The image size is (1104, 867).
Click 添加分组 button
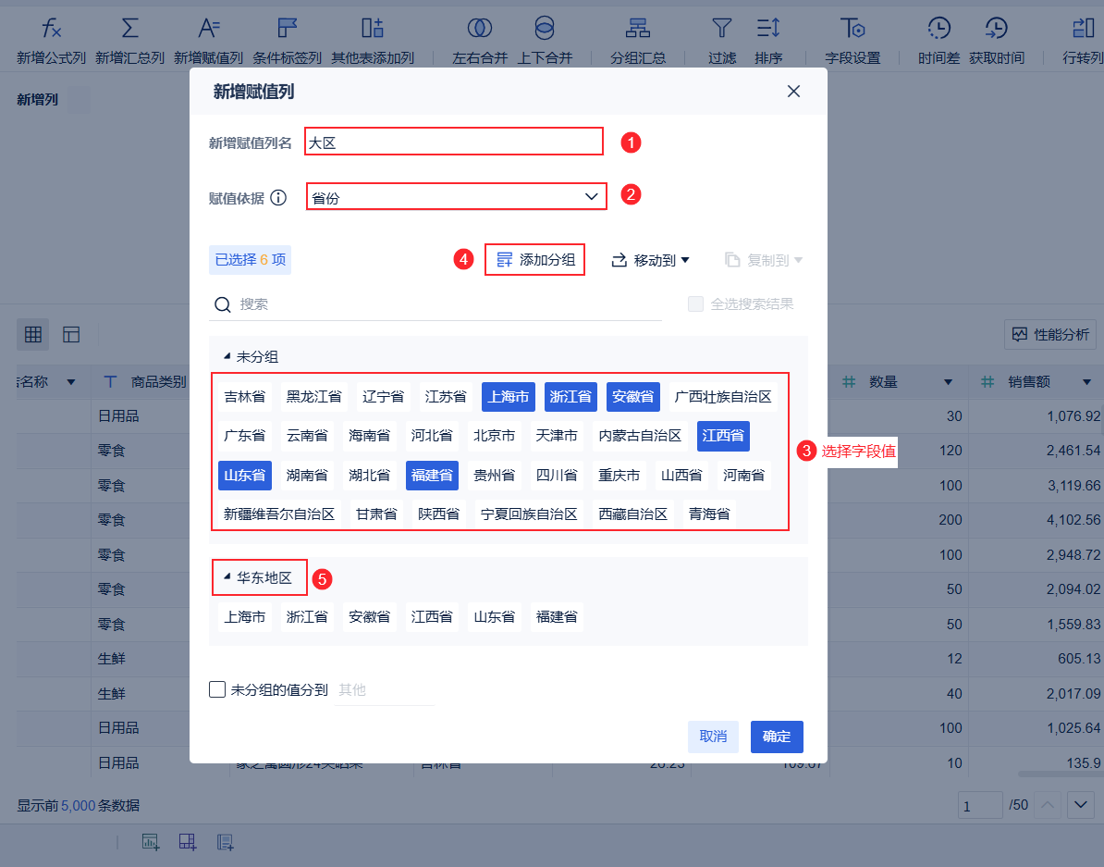[x=535, y=259]
